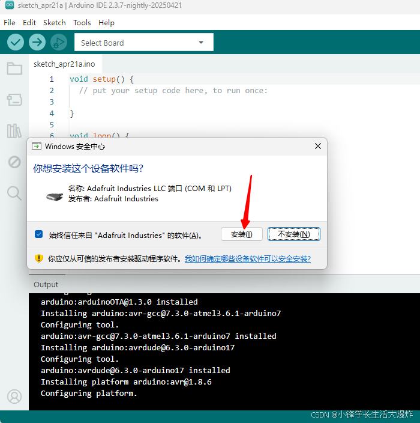Click the 不安装(N) don't install button
Screen dimensions: 420x423
pyautogui.click(x=293, y=234)
